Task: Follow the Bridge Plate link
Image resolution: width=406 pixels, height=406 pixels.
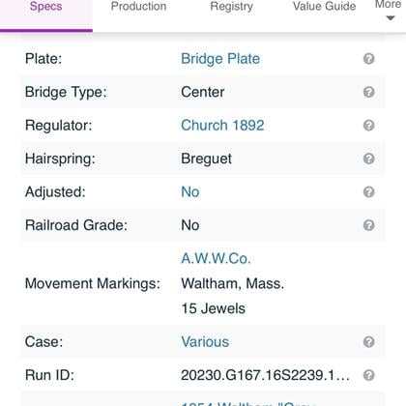Action: pos(220,59)
